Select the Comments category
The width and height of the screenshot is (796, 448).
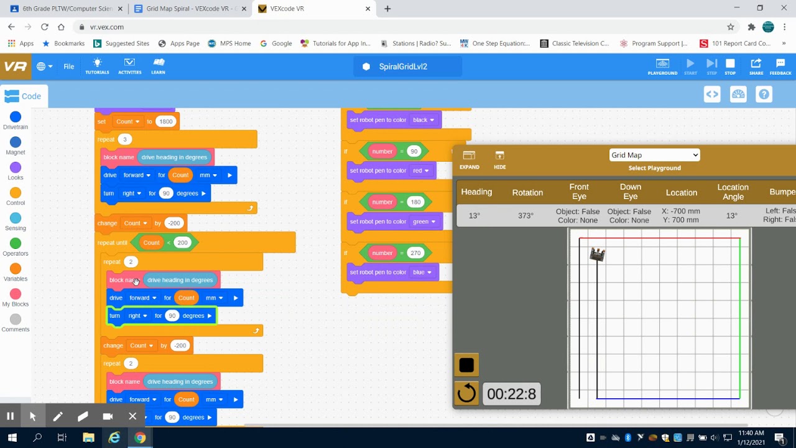pyautogui.click(x=16, y=324)
